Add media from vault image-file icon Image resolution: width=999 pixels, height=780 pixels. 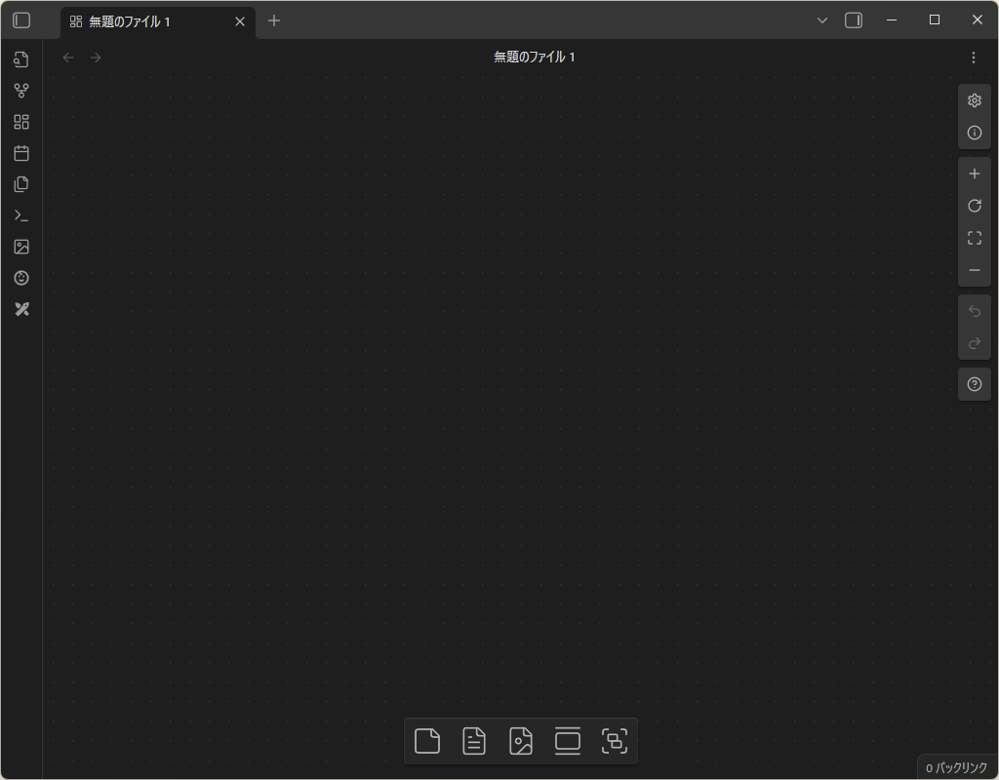(521, 741)
